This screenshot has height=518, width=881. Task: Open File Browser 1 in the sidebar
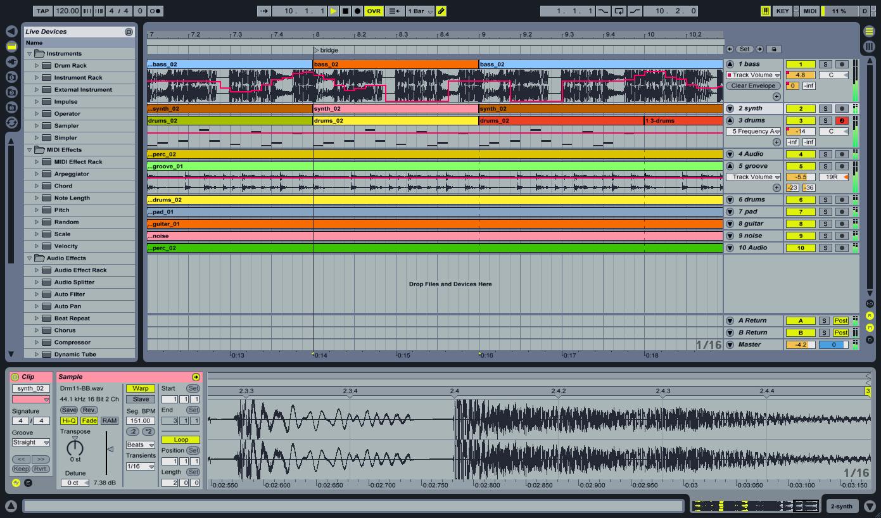pos(11,76)
